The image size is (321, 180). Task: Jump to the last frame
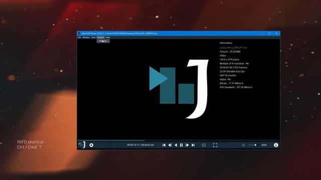click(193, 145)
